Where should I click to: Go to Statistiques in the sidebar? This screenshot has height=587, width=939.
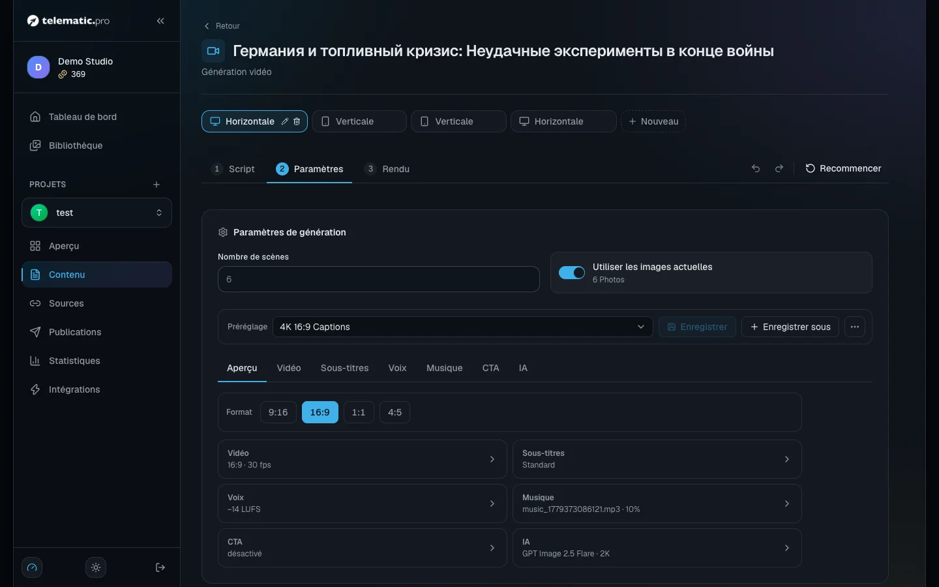97,361
